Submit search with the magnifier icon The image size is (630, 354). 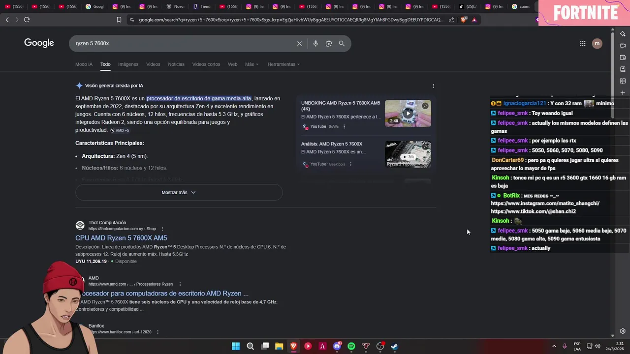[x=342, y=43]
